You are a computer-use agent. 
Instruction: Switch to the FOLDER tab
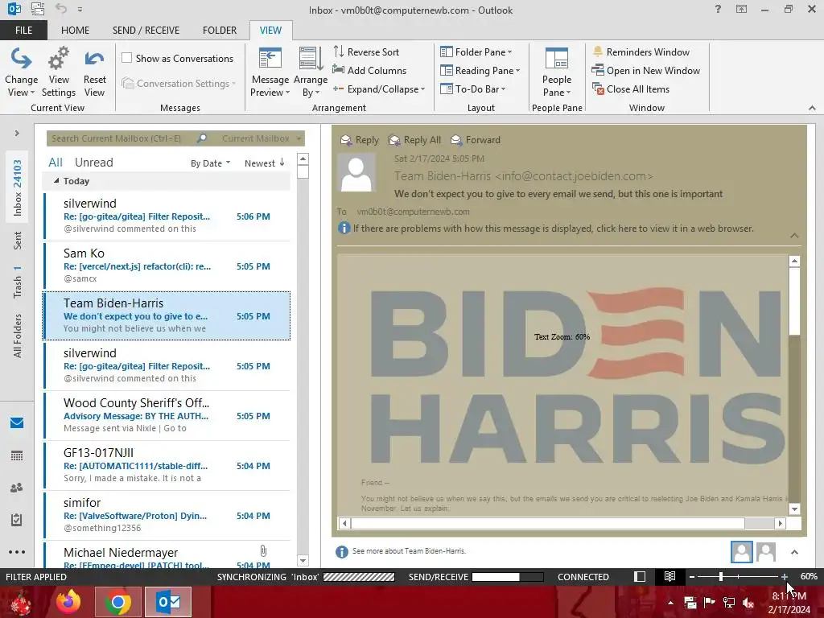[219, 31]
